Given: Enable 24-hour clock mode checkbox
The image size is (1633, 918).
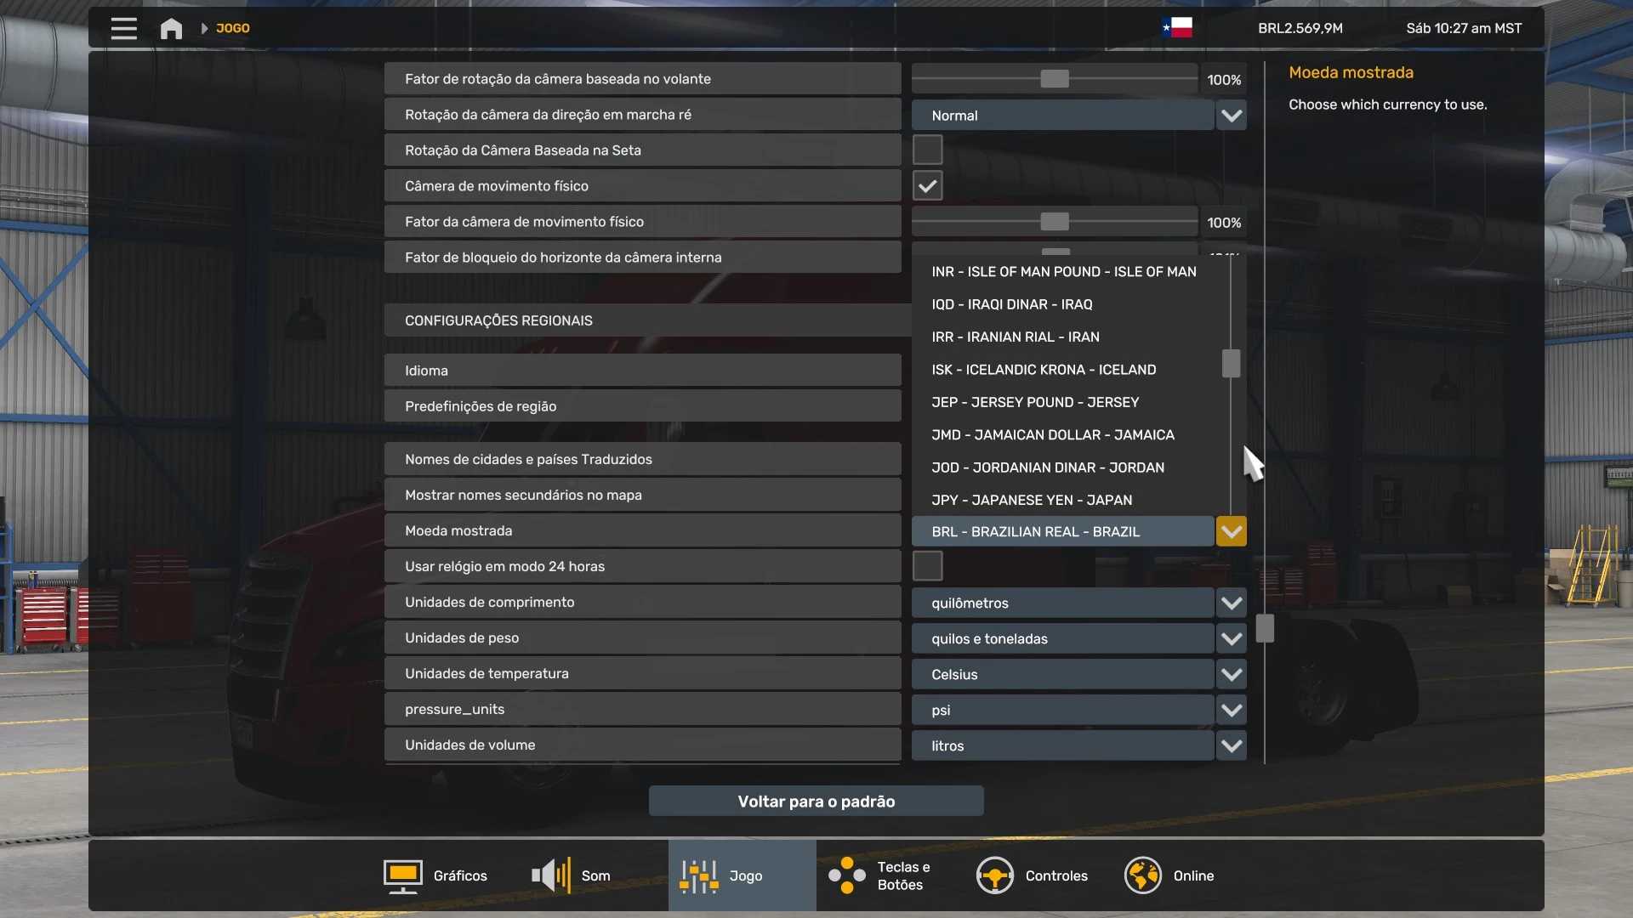Looking at the screenshot, I should (927, 566).
